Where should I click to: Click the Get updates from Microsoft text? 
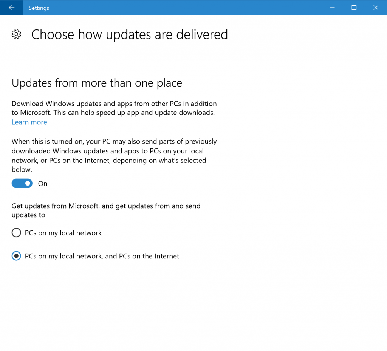[106, 210]
